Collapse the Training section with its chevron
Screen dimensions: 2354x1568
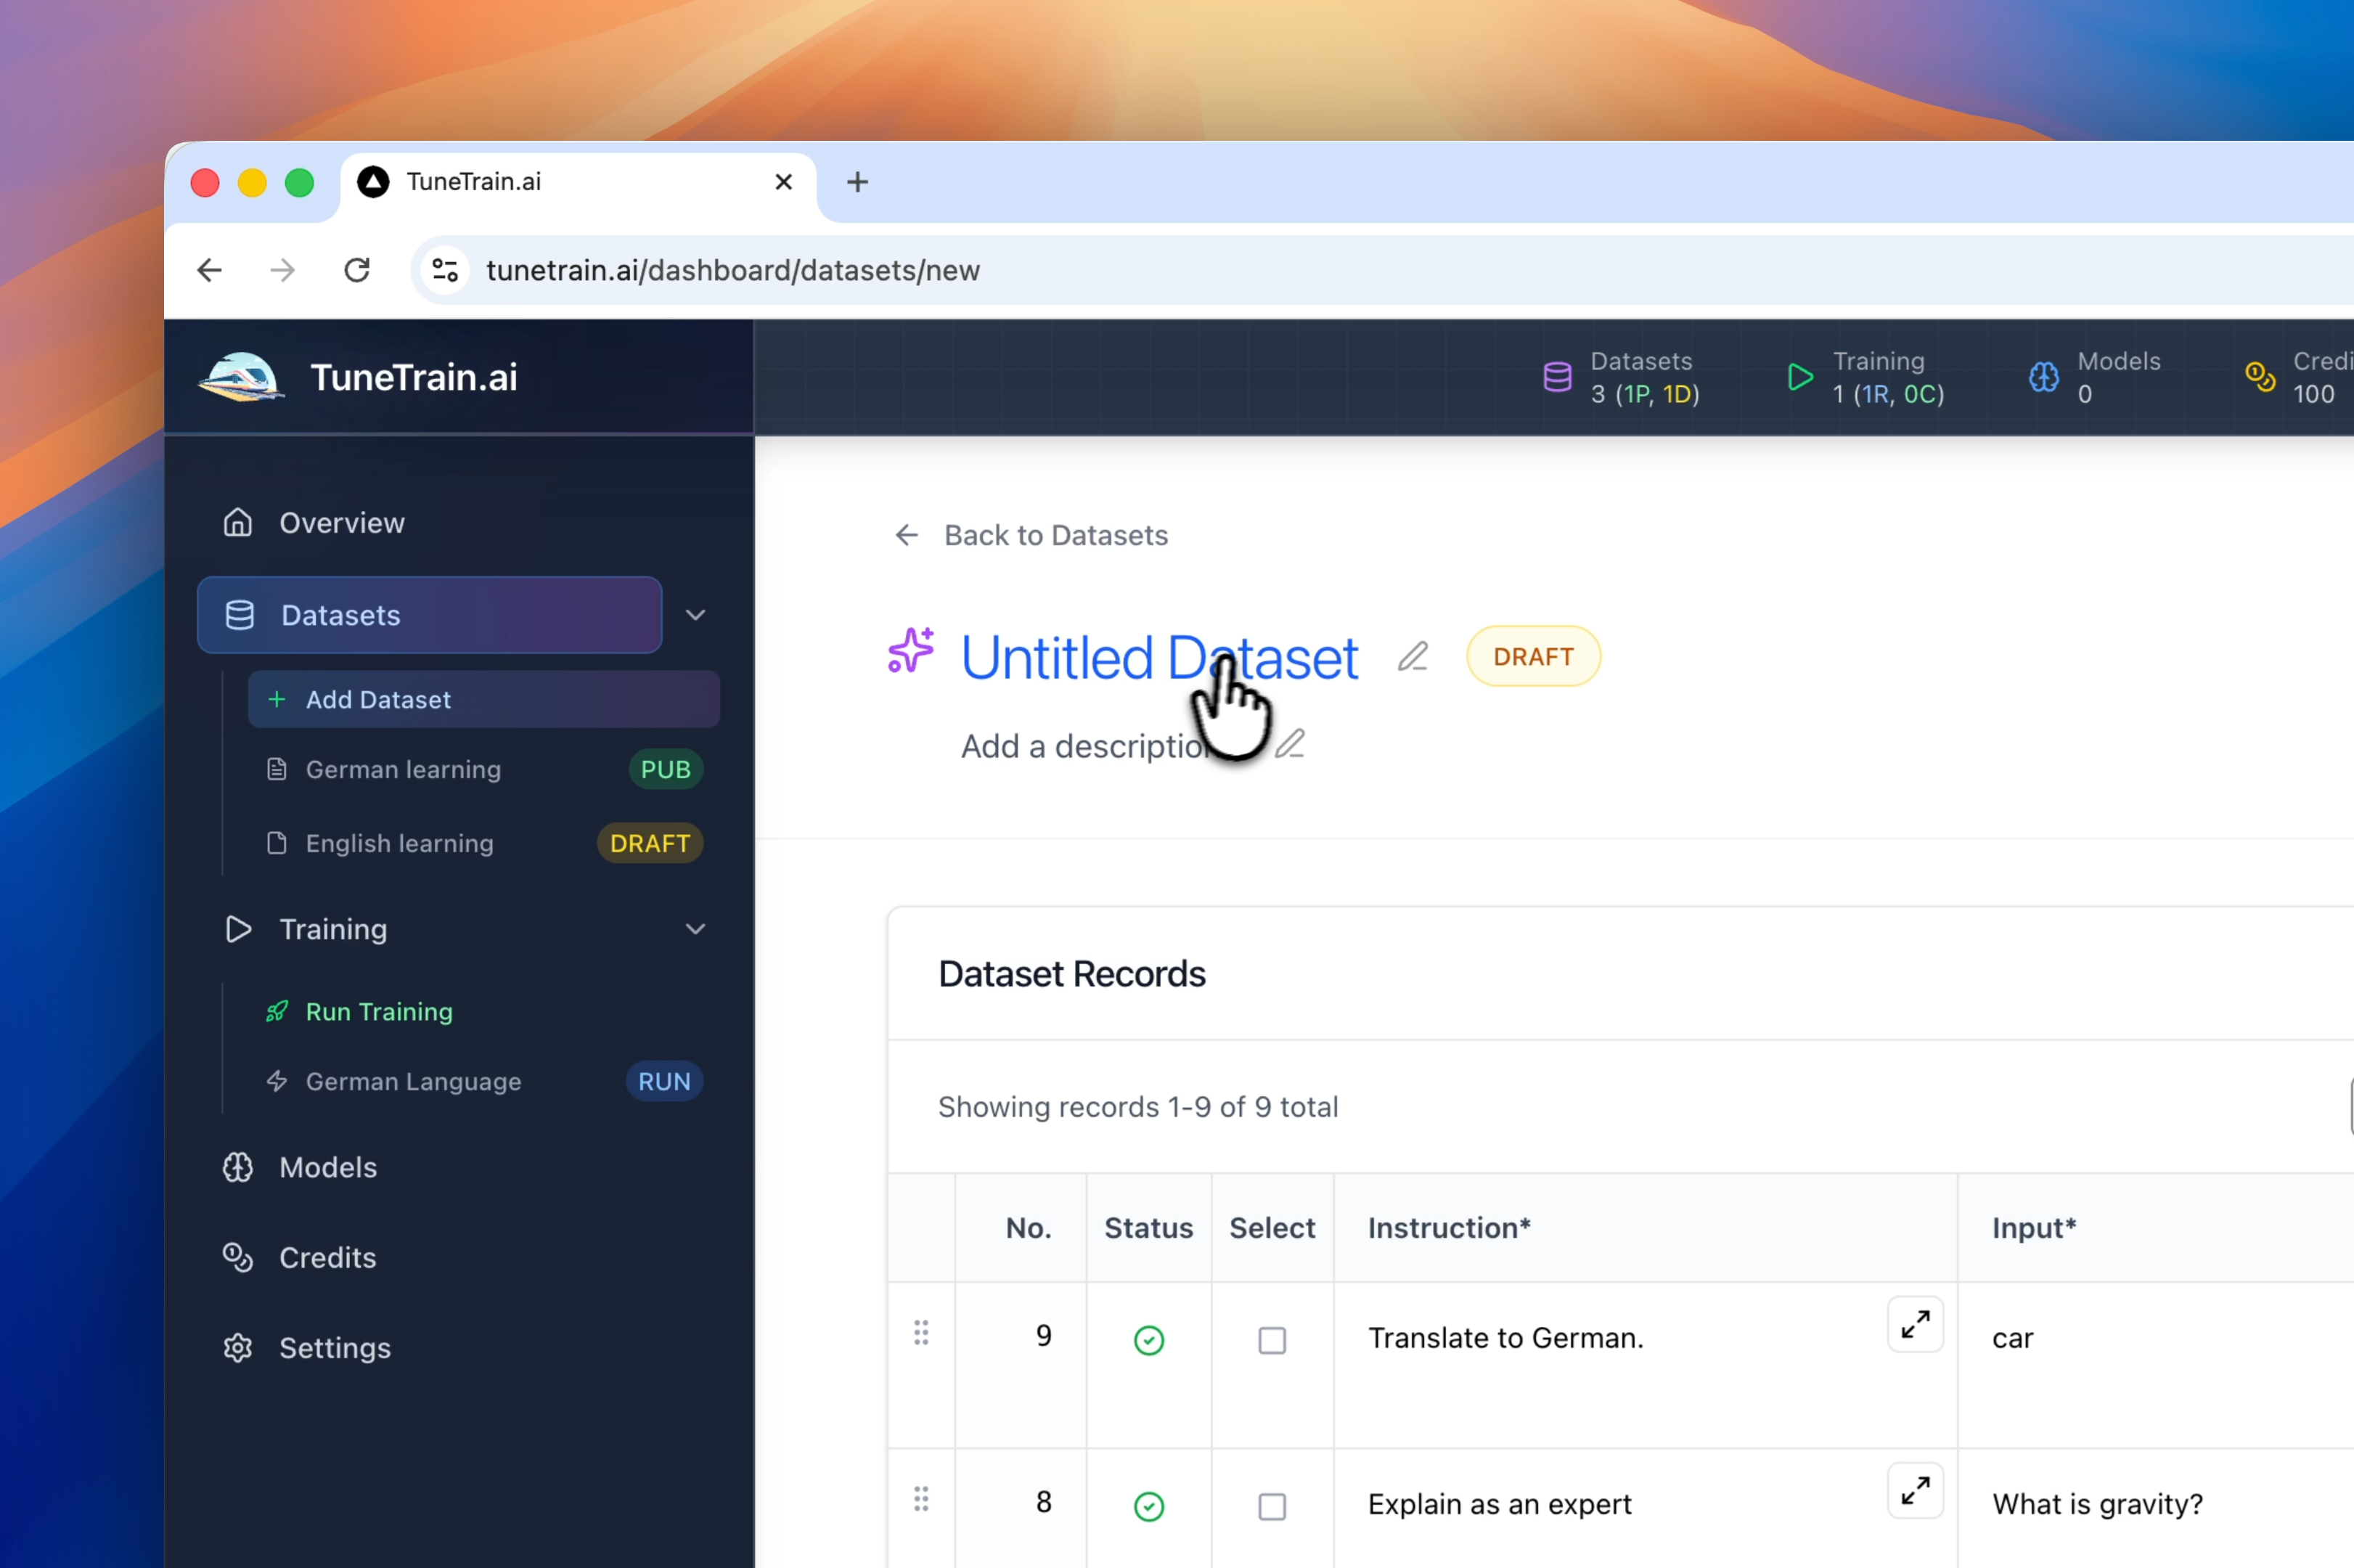[x=696, y=929]
